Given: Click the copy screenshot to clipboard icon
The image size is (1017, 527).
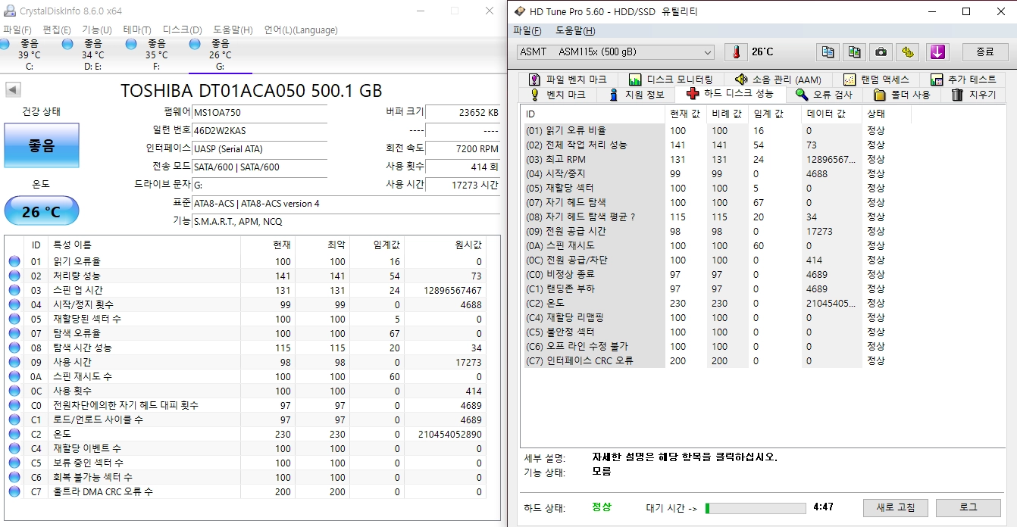Looking at the screenshot, I should pyautogui.click(x=854, y=52).
